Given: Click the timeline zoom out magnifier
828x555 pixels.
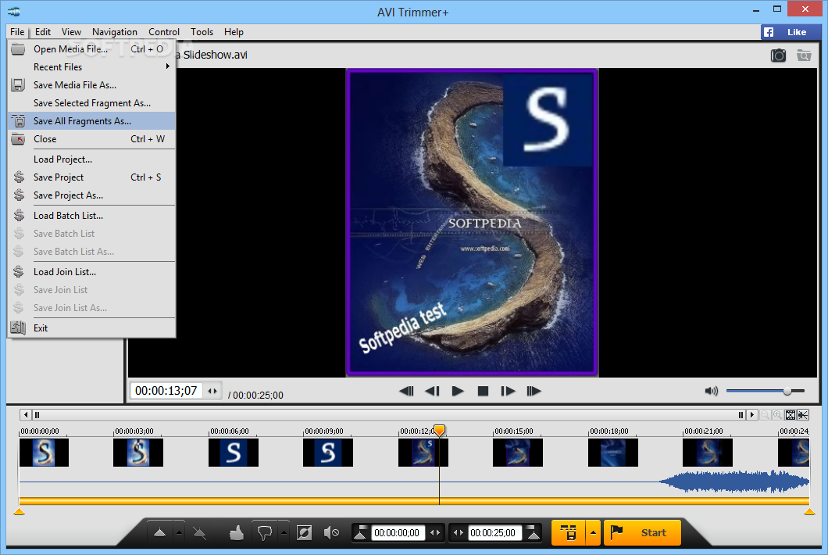Looking at the screenshot, I should click(765, 415).
